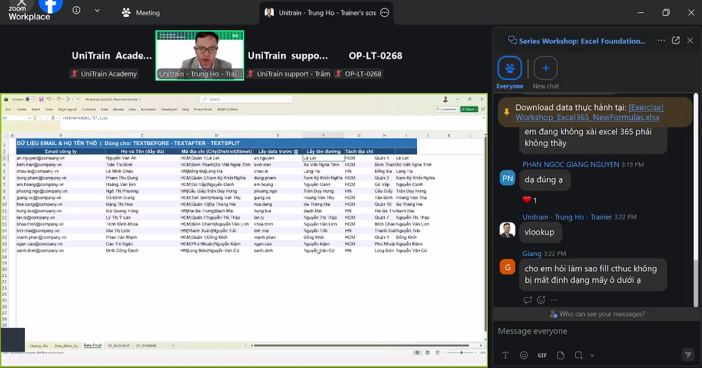Open the GIF picker in chat
702x368 pixels.
[542, 355]
